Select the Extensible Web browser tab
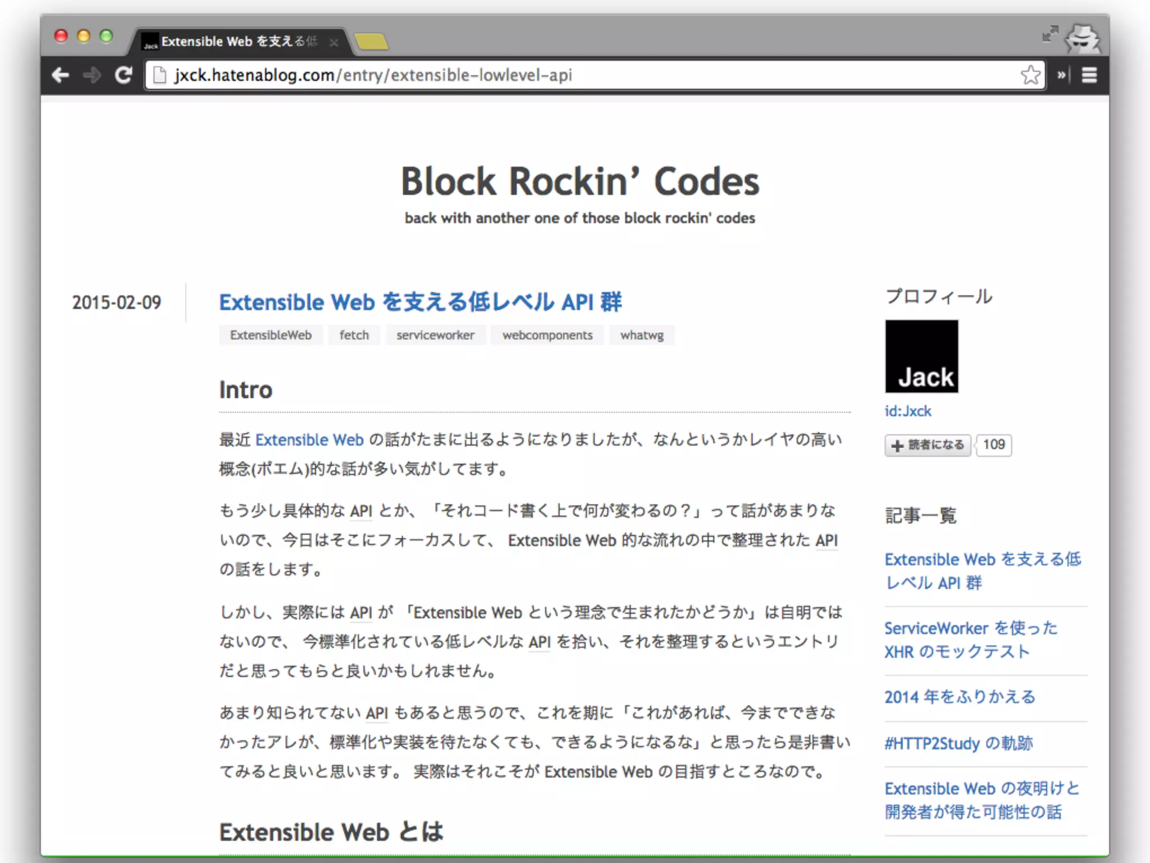 pyautogui.click(x=236, y=42)
